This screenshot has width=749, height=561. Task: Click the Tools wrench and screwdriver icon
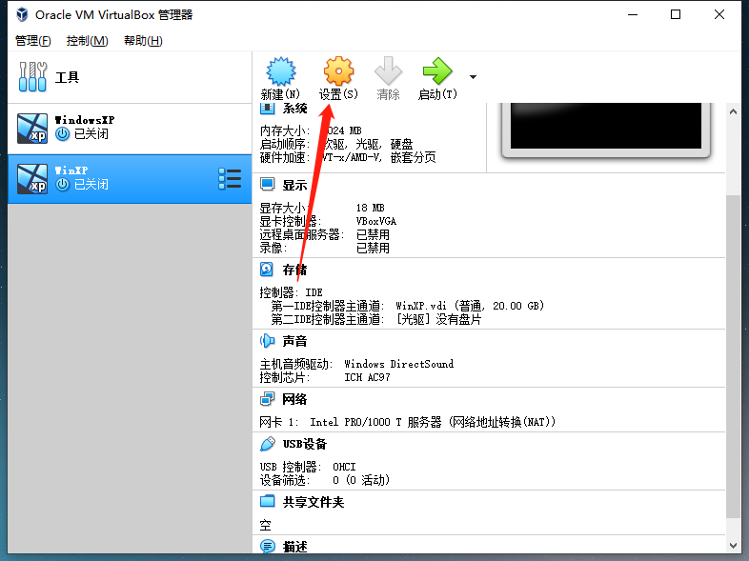(x=33, y=76)
